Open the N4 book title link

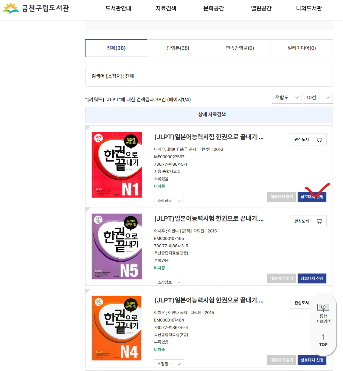click(209, 300)
